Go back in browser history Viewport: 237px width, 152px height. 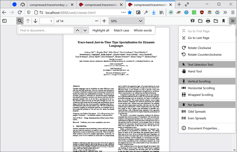pyautogui.click(x=4, y=13)
